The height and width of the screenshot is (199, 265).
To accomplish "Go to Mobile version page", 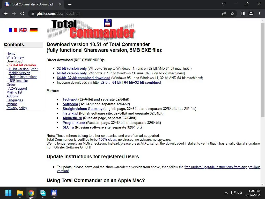I will click(19, 73).
